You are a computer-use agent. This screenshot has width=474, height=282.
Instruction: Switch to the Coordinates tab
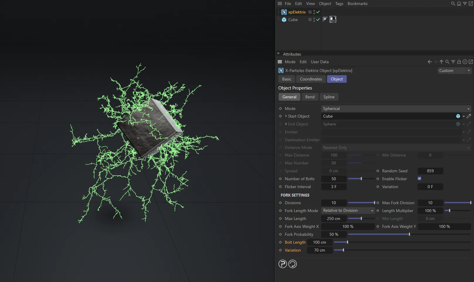pyautogui.click(x=311, y=79)
